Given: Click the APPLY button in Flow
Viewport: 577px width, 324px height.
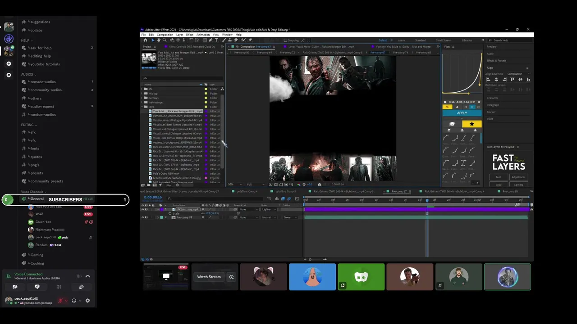Looking at the screenshot, I should click(x=462, y=113).
